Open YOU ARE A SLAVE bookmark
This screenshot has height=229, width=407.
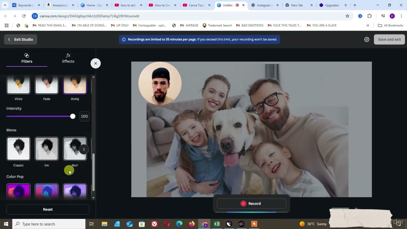(x=321, y=25)
